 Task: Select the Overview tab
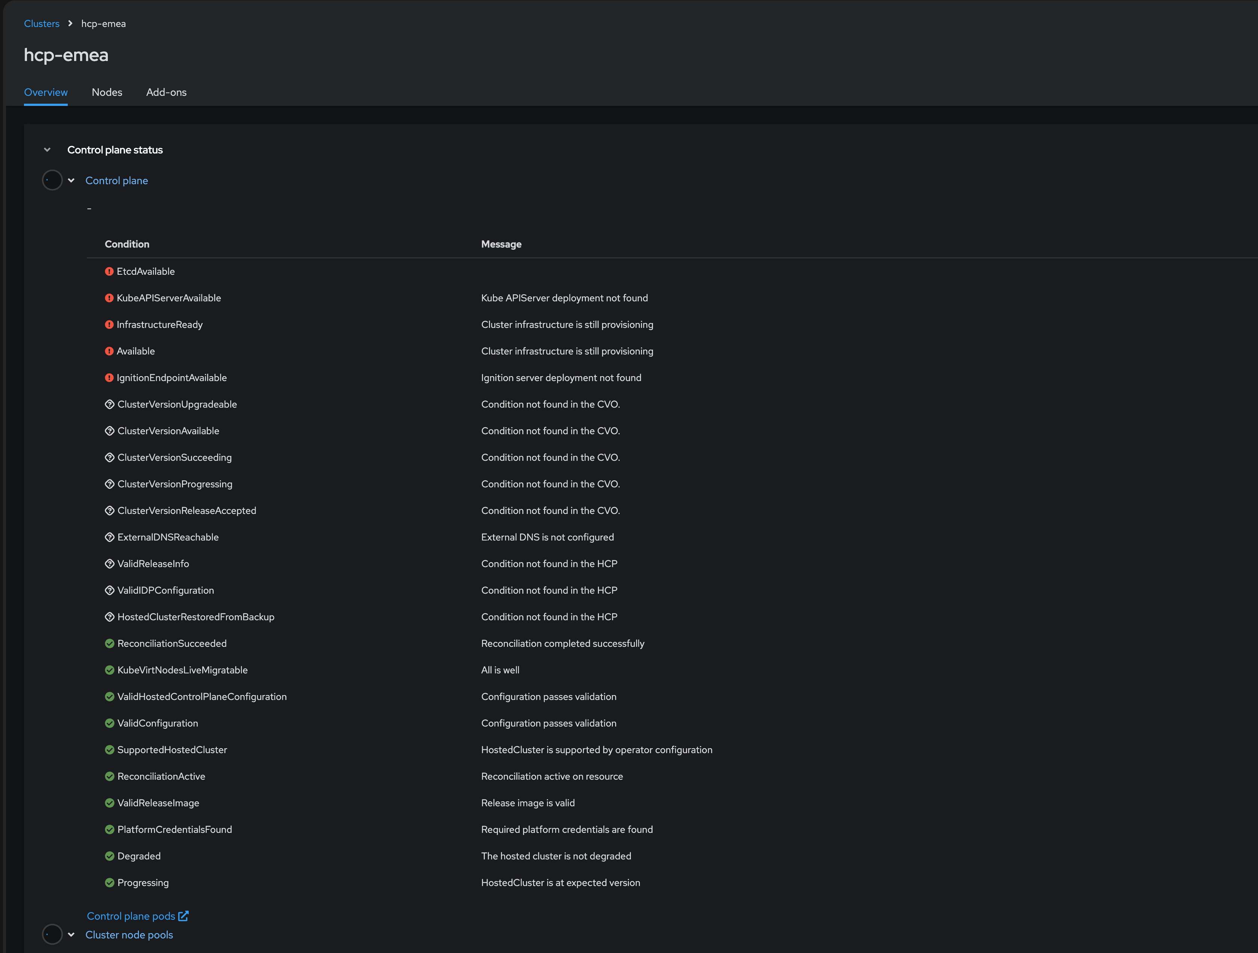pyautogui.click(x=46, y=92)
